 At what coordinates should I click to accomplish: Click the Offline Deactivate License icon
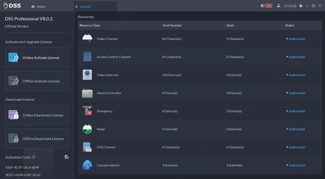(x=13, y=138)
